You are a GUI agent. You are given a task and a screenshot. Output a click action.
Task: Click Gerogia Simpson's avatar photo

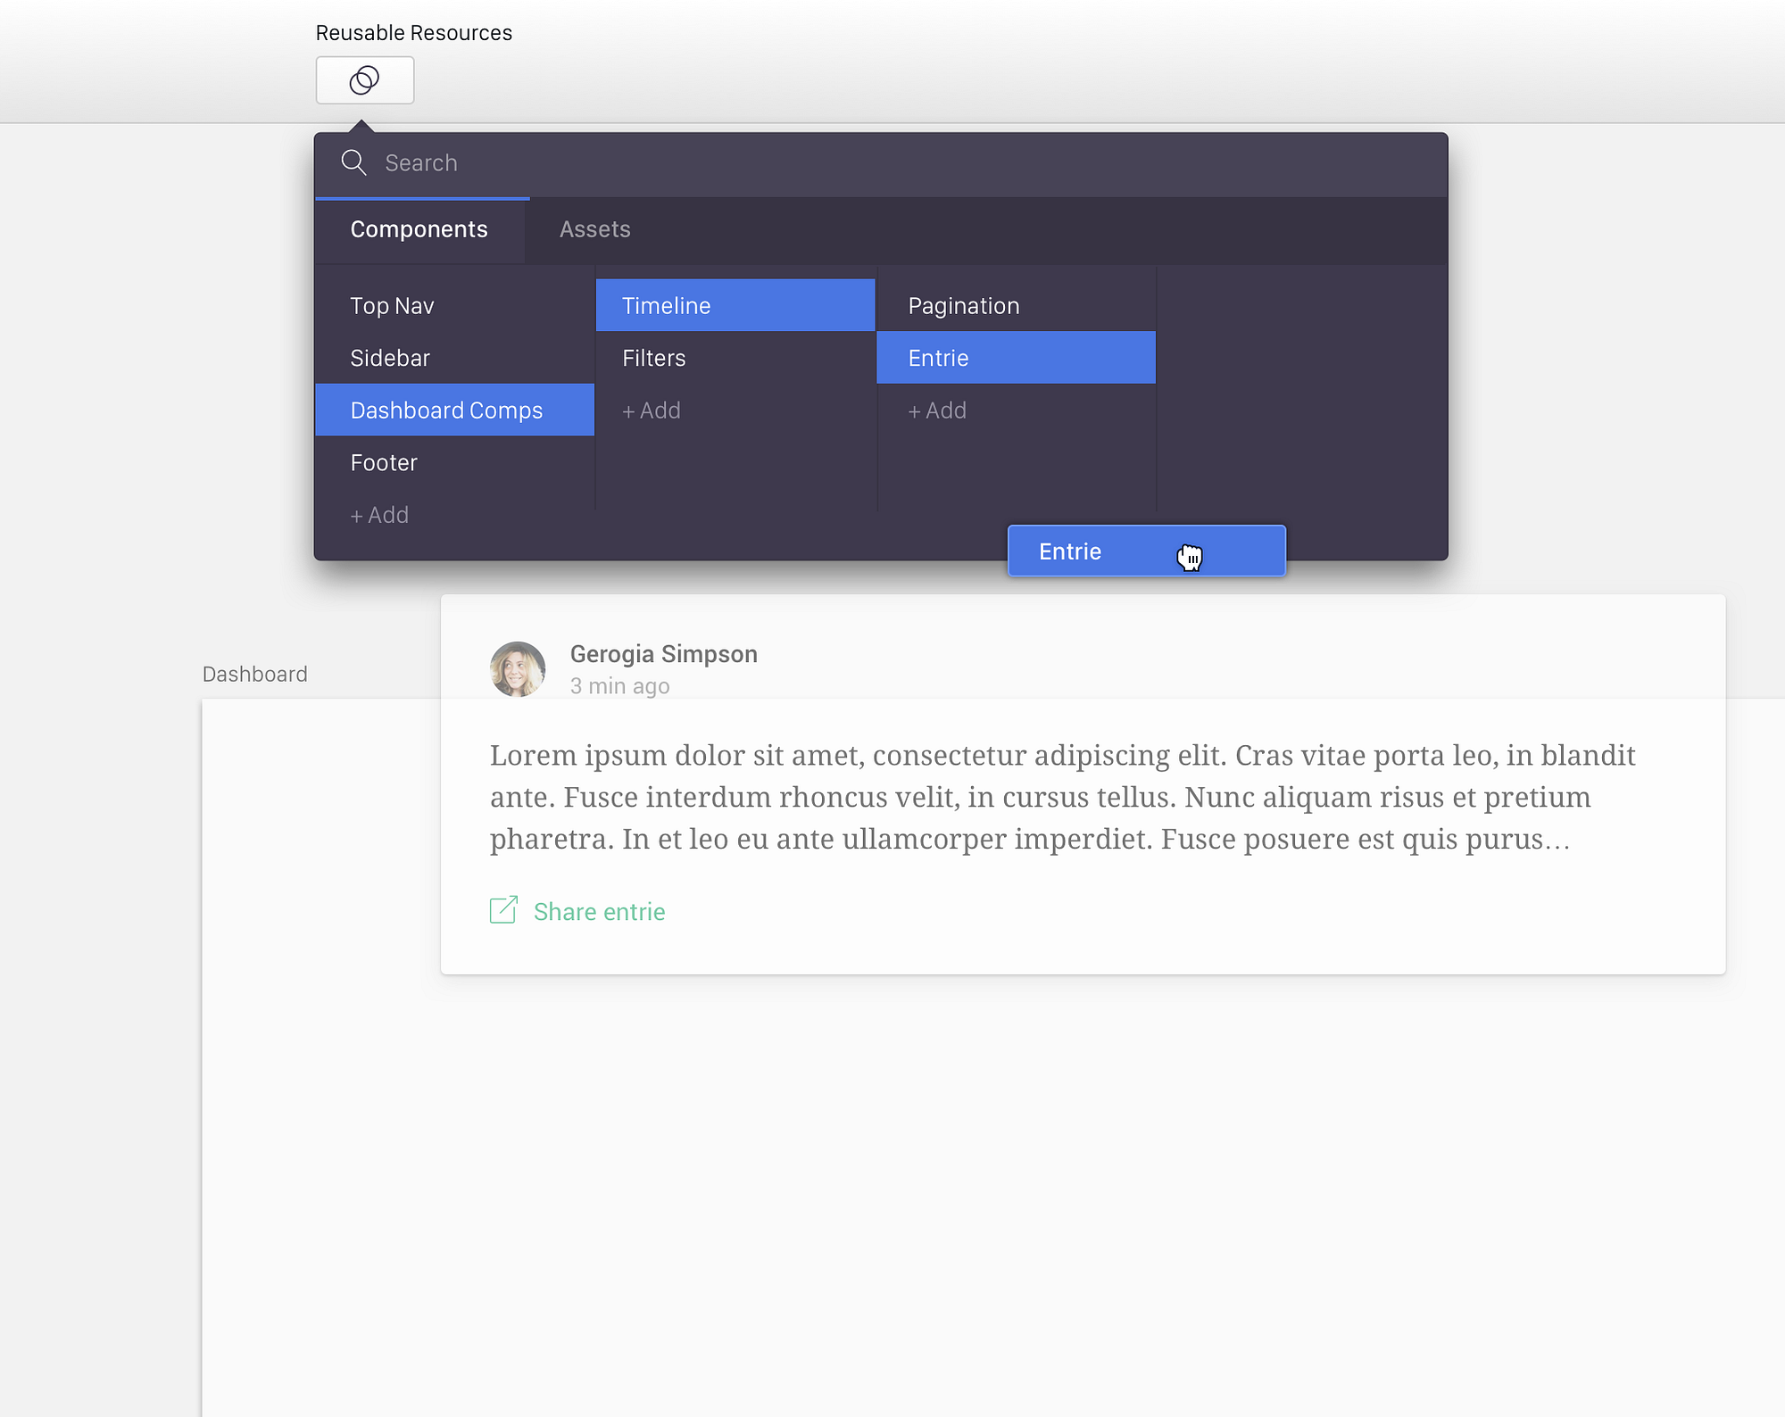(x=518, y=668)
